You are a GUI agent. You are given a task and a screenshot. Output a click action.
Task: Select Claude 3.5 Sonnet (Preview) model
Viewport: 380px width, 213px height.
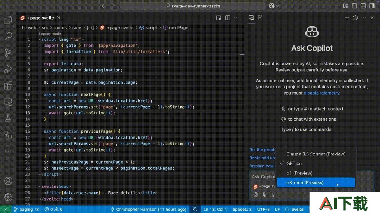click(316, 154)
